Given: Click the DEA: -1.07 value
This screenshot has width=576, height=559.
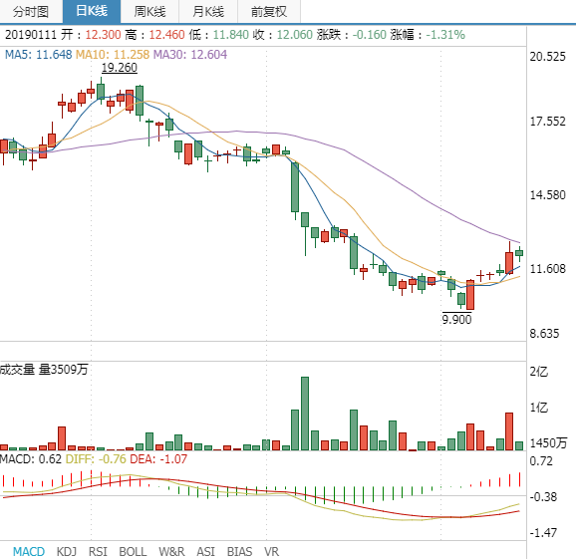Looking at the screenshot, I should point(158,458).
